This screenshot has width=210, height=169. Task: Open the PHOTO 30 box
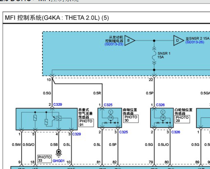click(131, 119)
